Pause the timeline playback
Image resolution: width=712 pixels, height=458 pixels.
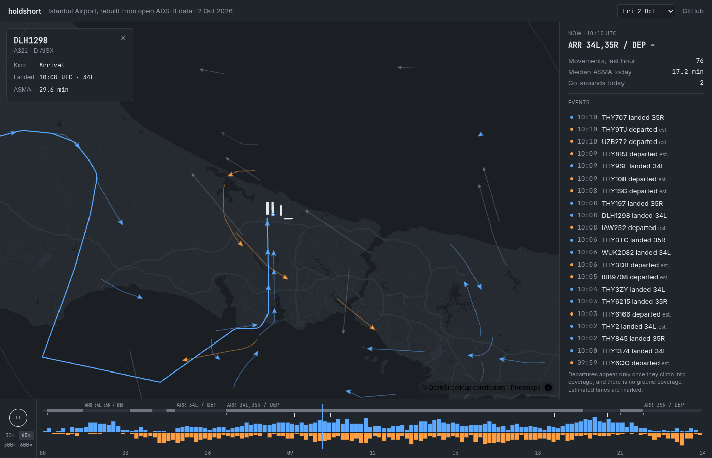pyautogui.click(x=18, y=418)
